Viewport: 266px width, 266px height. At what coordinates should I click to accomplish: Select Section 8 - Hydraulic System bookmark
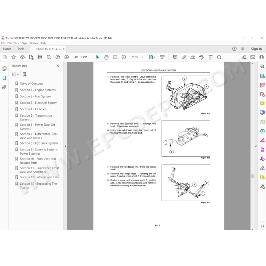point(39,143)
